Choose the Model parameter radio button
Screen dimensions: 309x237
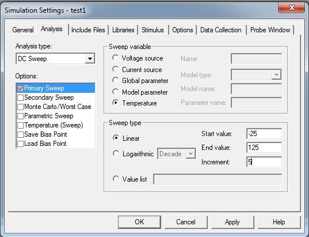(116, 92)
